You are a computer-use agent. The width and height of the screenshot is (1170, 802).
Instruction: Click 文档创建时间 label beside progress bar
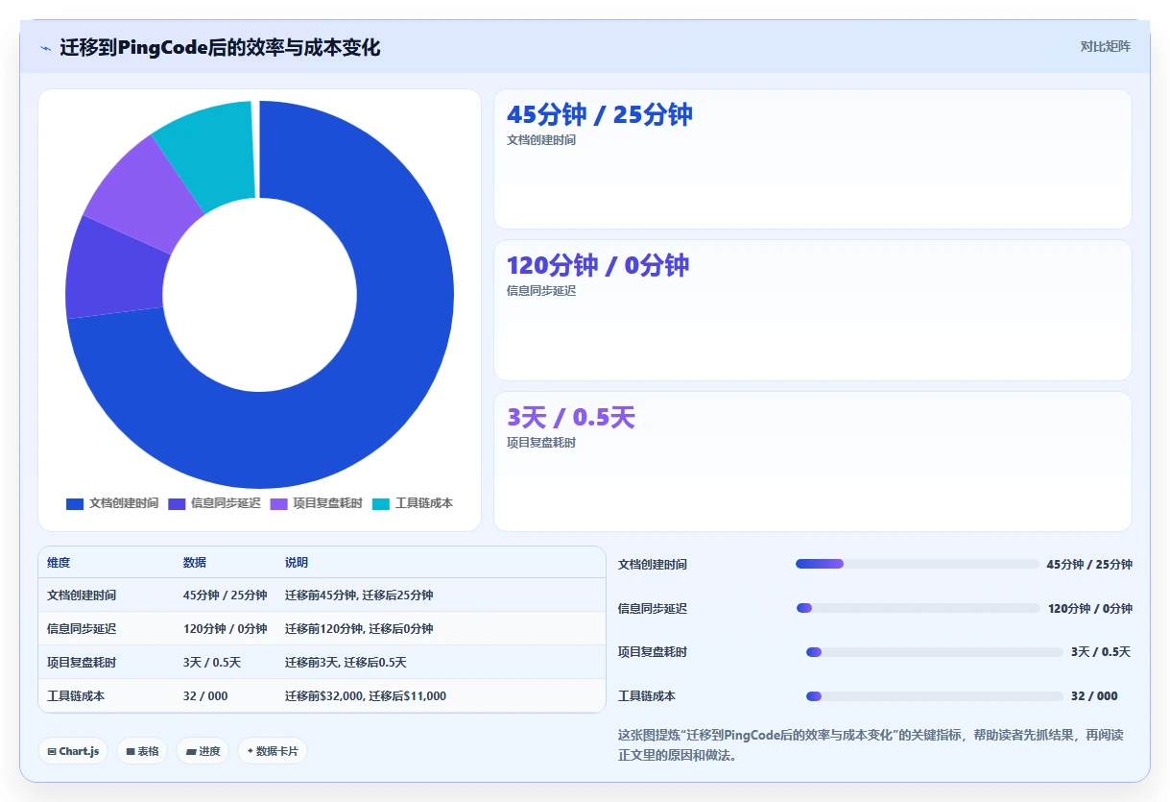653,565
